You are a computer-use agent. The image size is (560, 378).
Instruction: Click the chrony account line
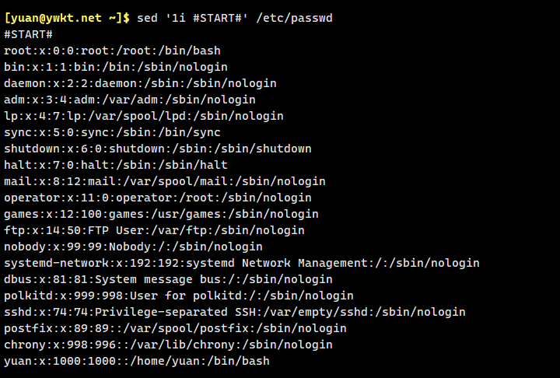[168, 345]
